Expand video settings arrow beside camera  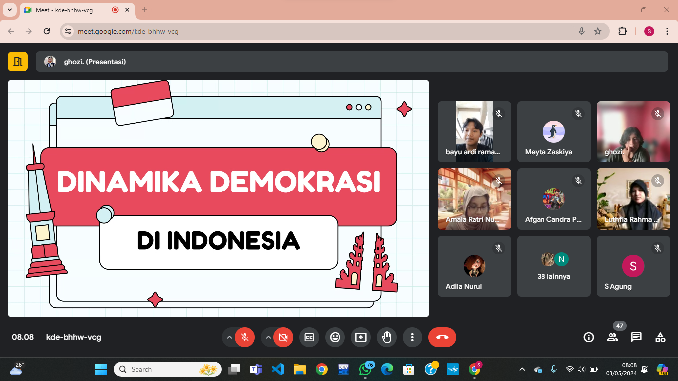click(x=268, y=337)
